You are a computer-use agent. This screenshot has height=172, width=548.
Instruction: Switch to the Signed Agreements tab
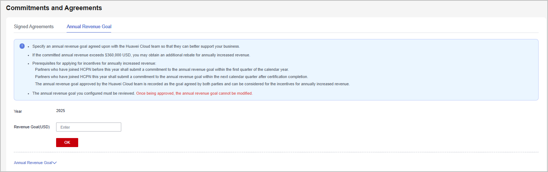34,27
